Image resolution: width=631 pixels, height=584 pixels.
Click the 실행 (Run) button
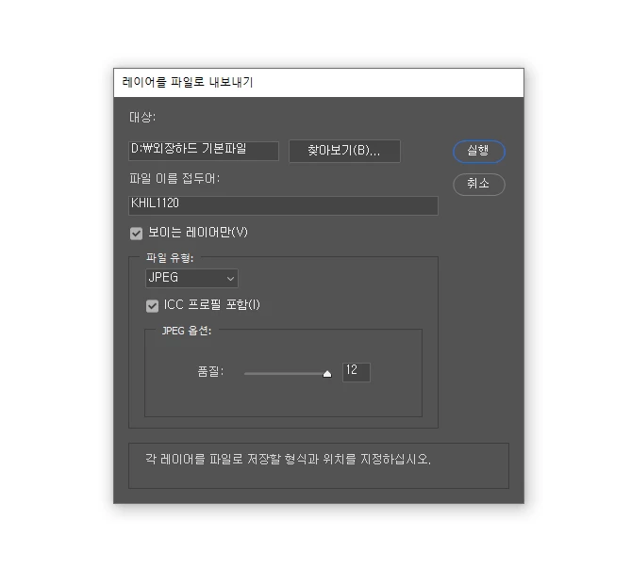[x=479, y=152]
